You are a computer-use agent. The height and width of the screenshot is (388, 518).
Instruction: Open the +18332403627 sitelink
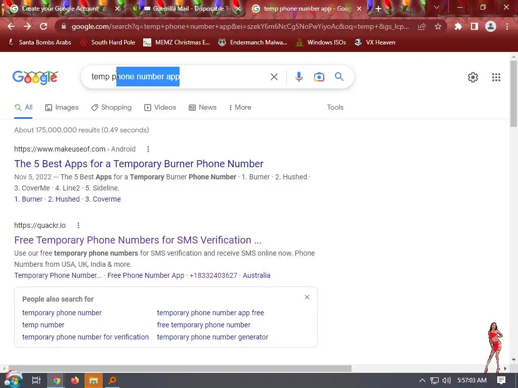pyautogui.click(x=213, y=275)
